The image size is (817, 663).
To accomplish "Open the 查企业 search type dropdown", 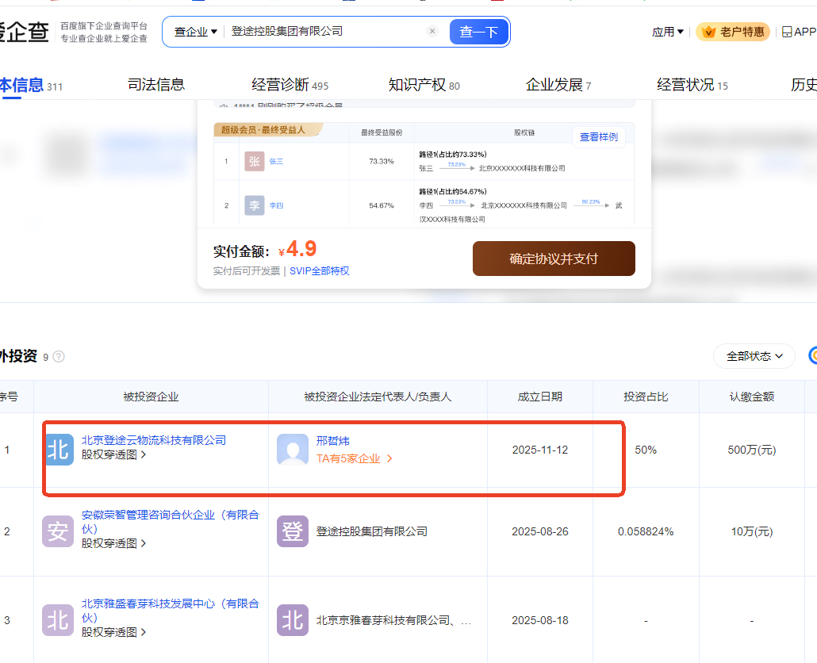I will coord(196,32).
